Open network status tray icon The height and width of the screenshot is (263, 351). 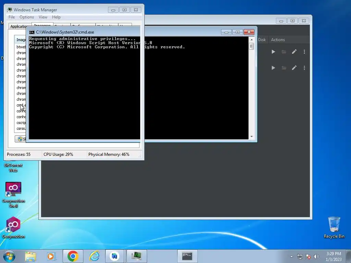(300, 256)
